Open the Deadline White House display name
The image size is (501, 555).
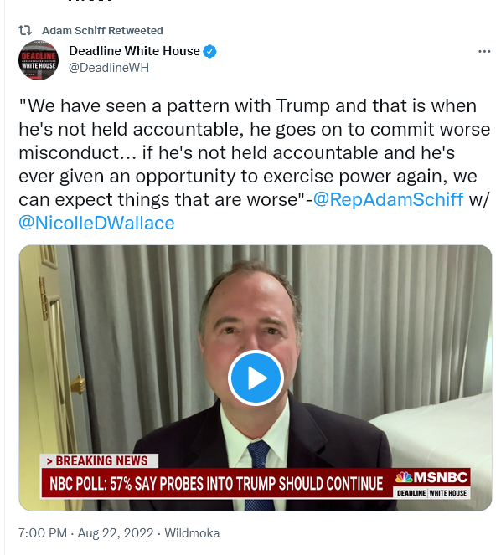pos(134,51)
